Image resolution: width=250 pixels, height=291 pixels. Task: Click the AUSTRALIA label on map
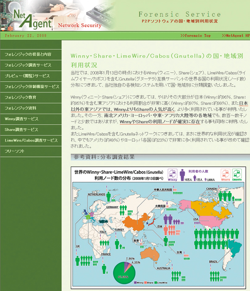click(163, 268)
